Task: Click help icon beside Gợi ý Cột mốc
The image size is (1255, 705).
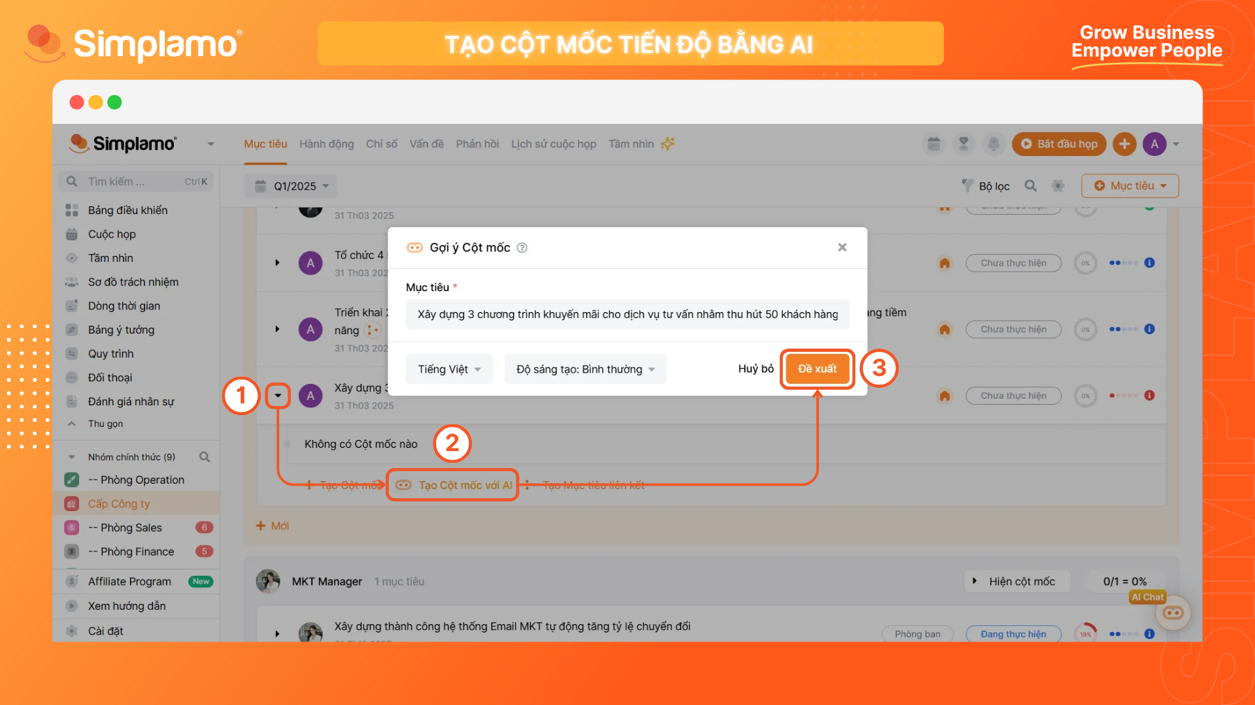Action: (522, 247)
